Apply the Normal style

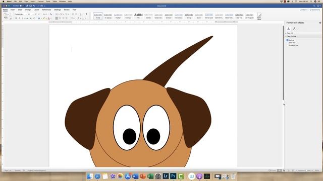98,16
